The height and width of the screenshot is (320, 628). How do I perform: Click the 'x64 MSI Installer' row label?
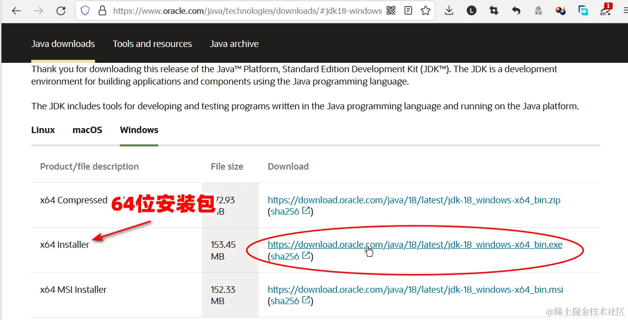pyautogui.click(x=73, y=289)
